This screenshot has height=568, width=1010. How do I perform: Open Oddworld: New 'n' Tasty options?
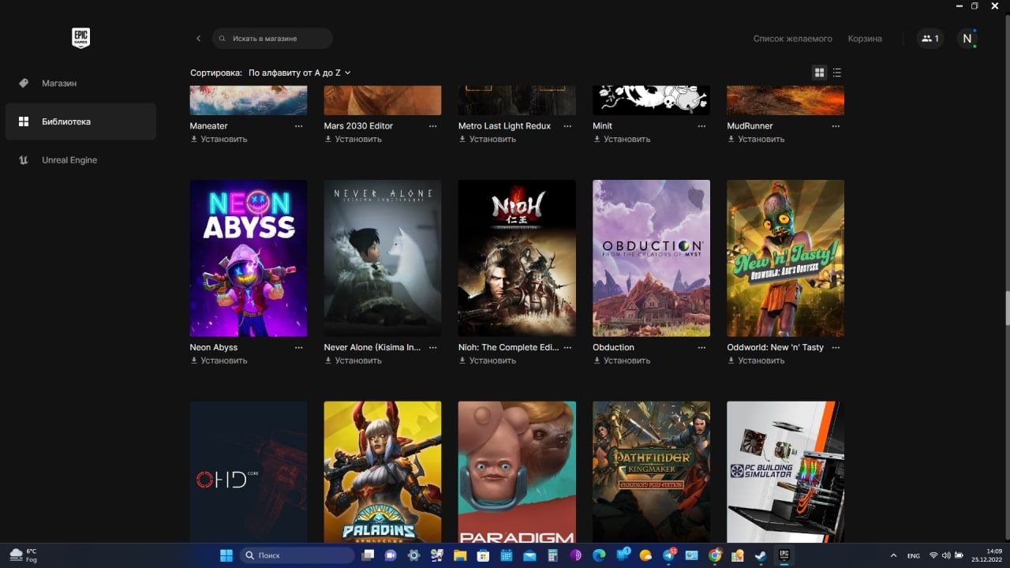(x=836, y=348)
